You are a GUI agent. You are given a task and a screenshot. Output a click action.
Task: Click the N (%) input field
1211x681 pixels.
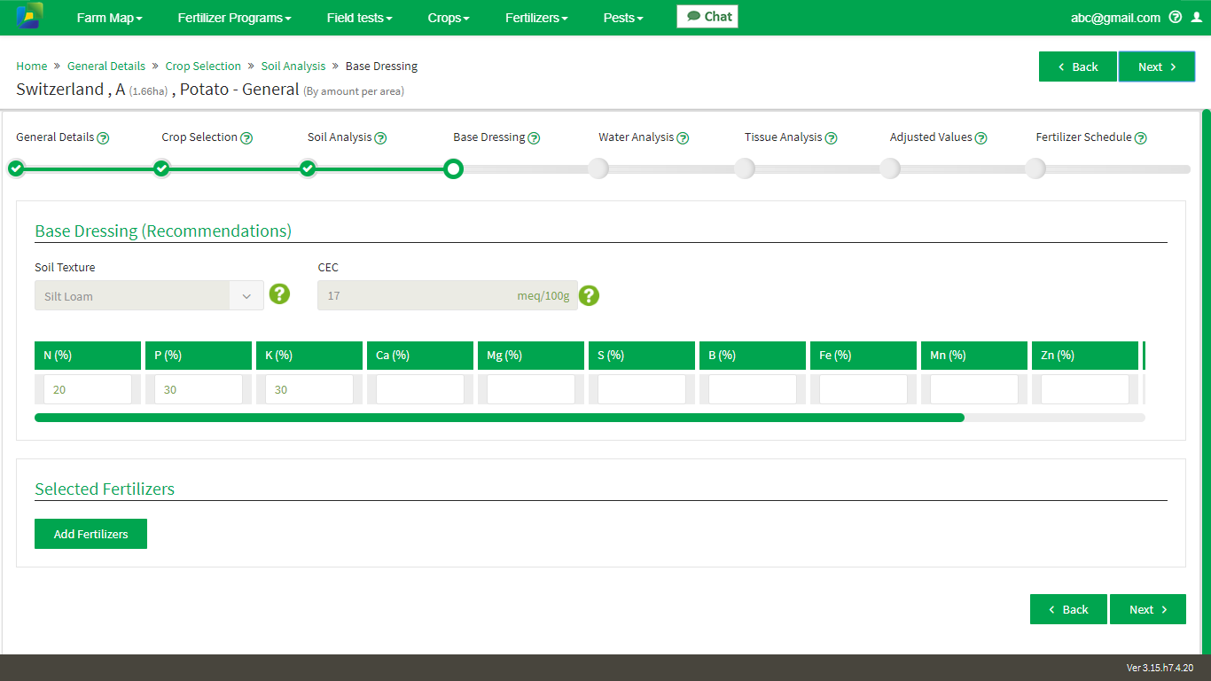pos(87,389)
